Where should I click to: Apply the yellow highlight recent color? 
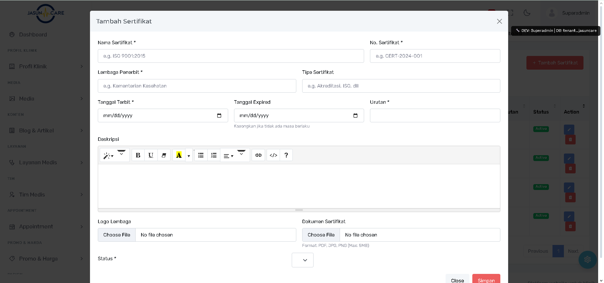[x=179, y=155]
